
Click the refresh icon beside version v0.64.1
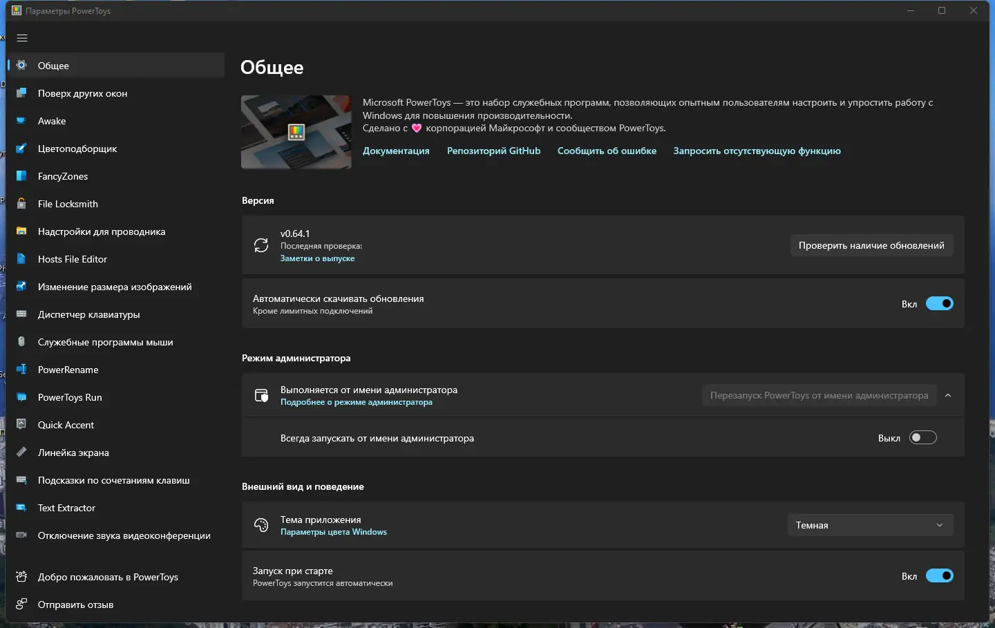pos(261,245)
